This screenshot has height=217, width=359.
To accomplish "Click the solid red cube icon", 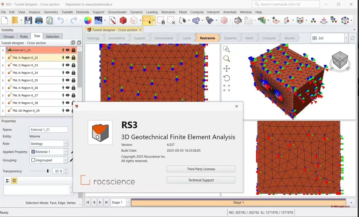I will (123, 20).
